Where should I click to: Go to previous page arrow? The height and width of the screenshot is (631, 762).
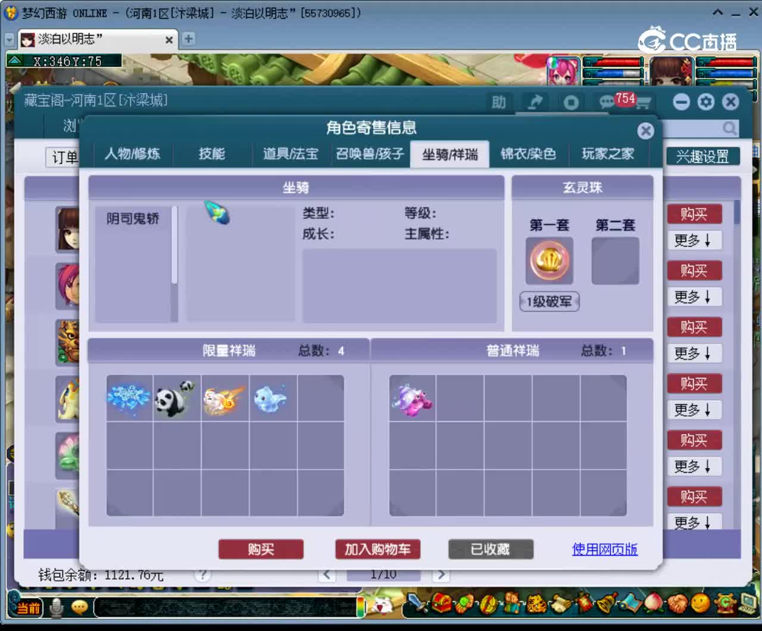(x=327, y=574)
